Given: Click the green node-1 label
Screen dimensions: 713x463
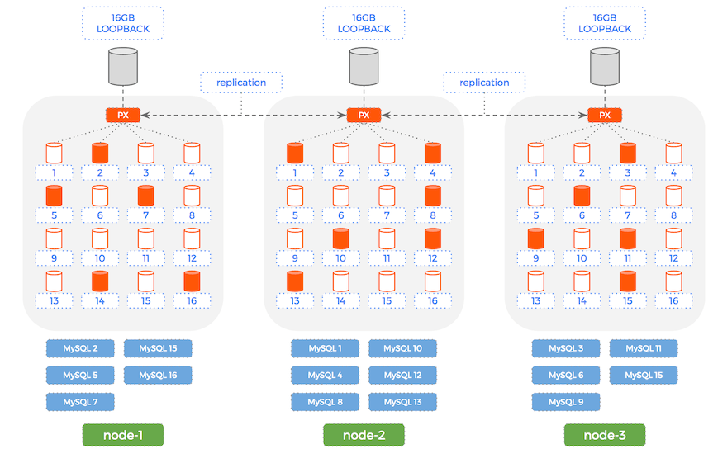Looking at the screenshot, I should [122, 435].
